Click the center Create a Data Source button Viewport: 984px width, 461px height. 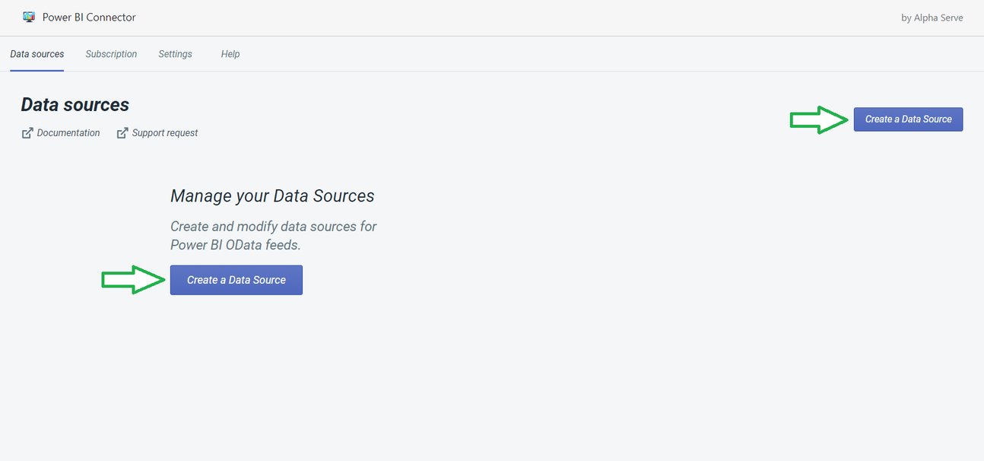click(x=236, y=279)
